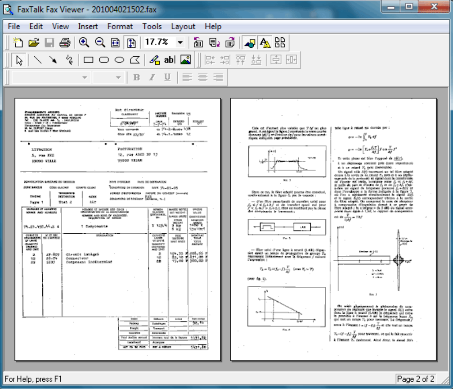Maximize the FaxTalk Fax Viewer window
453x389 pixels.
tap(409, 6)
